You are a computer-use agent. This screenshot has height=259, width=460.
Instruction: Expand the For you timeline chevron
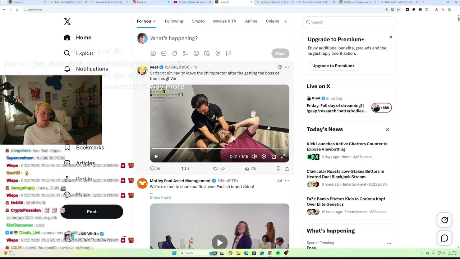click(x=154, y=21)
